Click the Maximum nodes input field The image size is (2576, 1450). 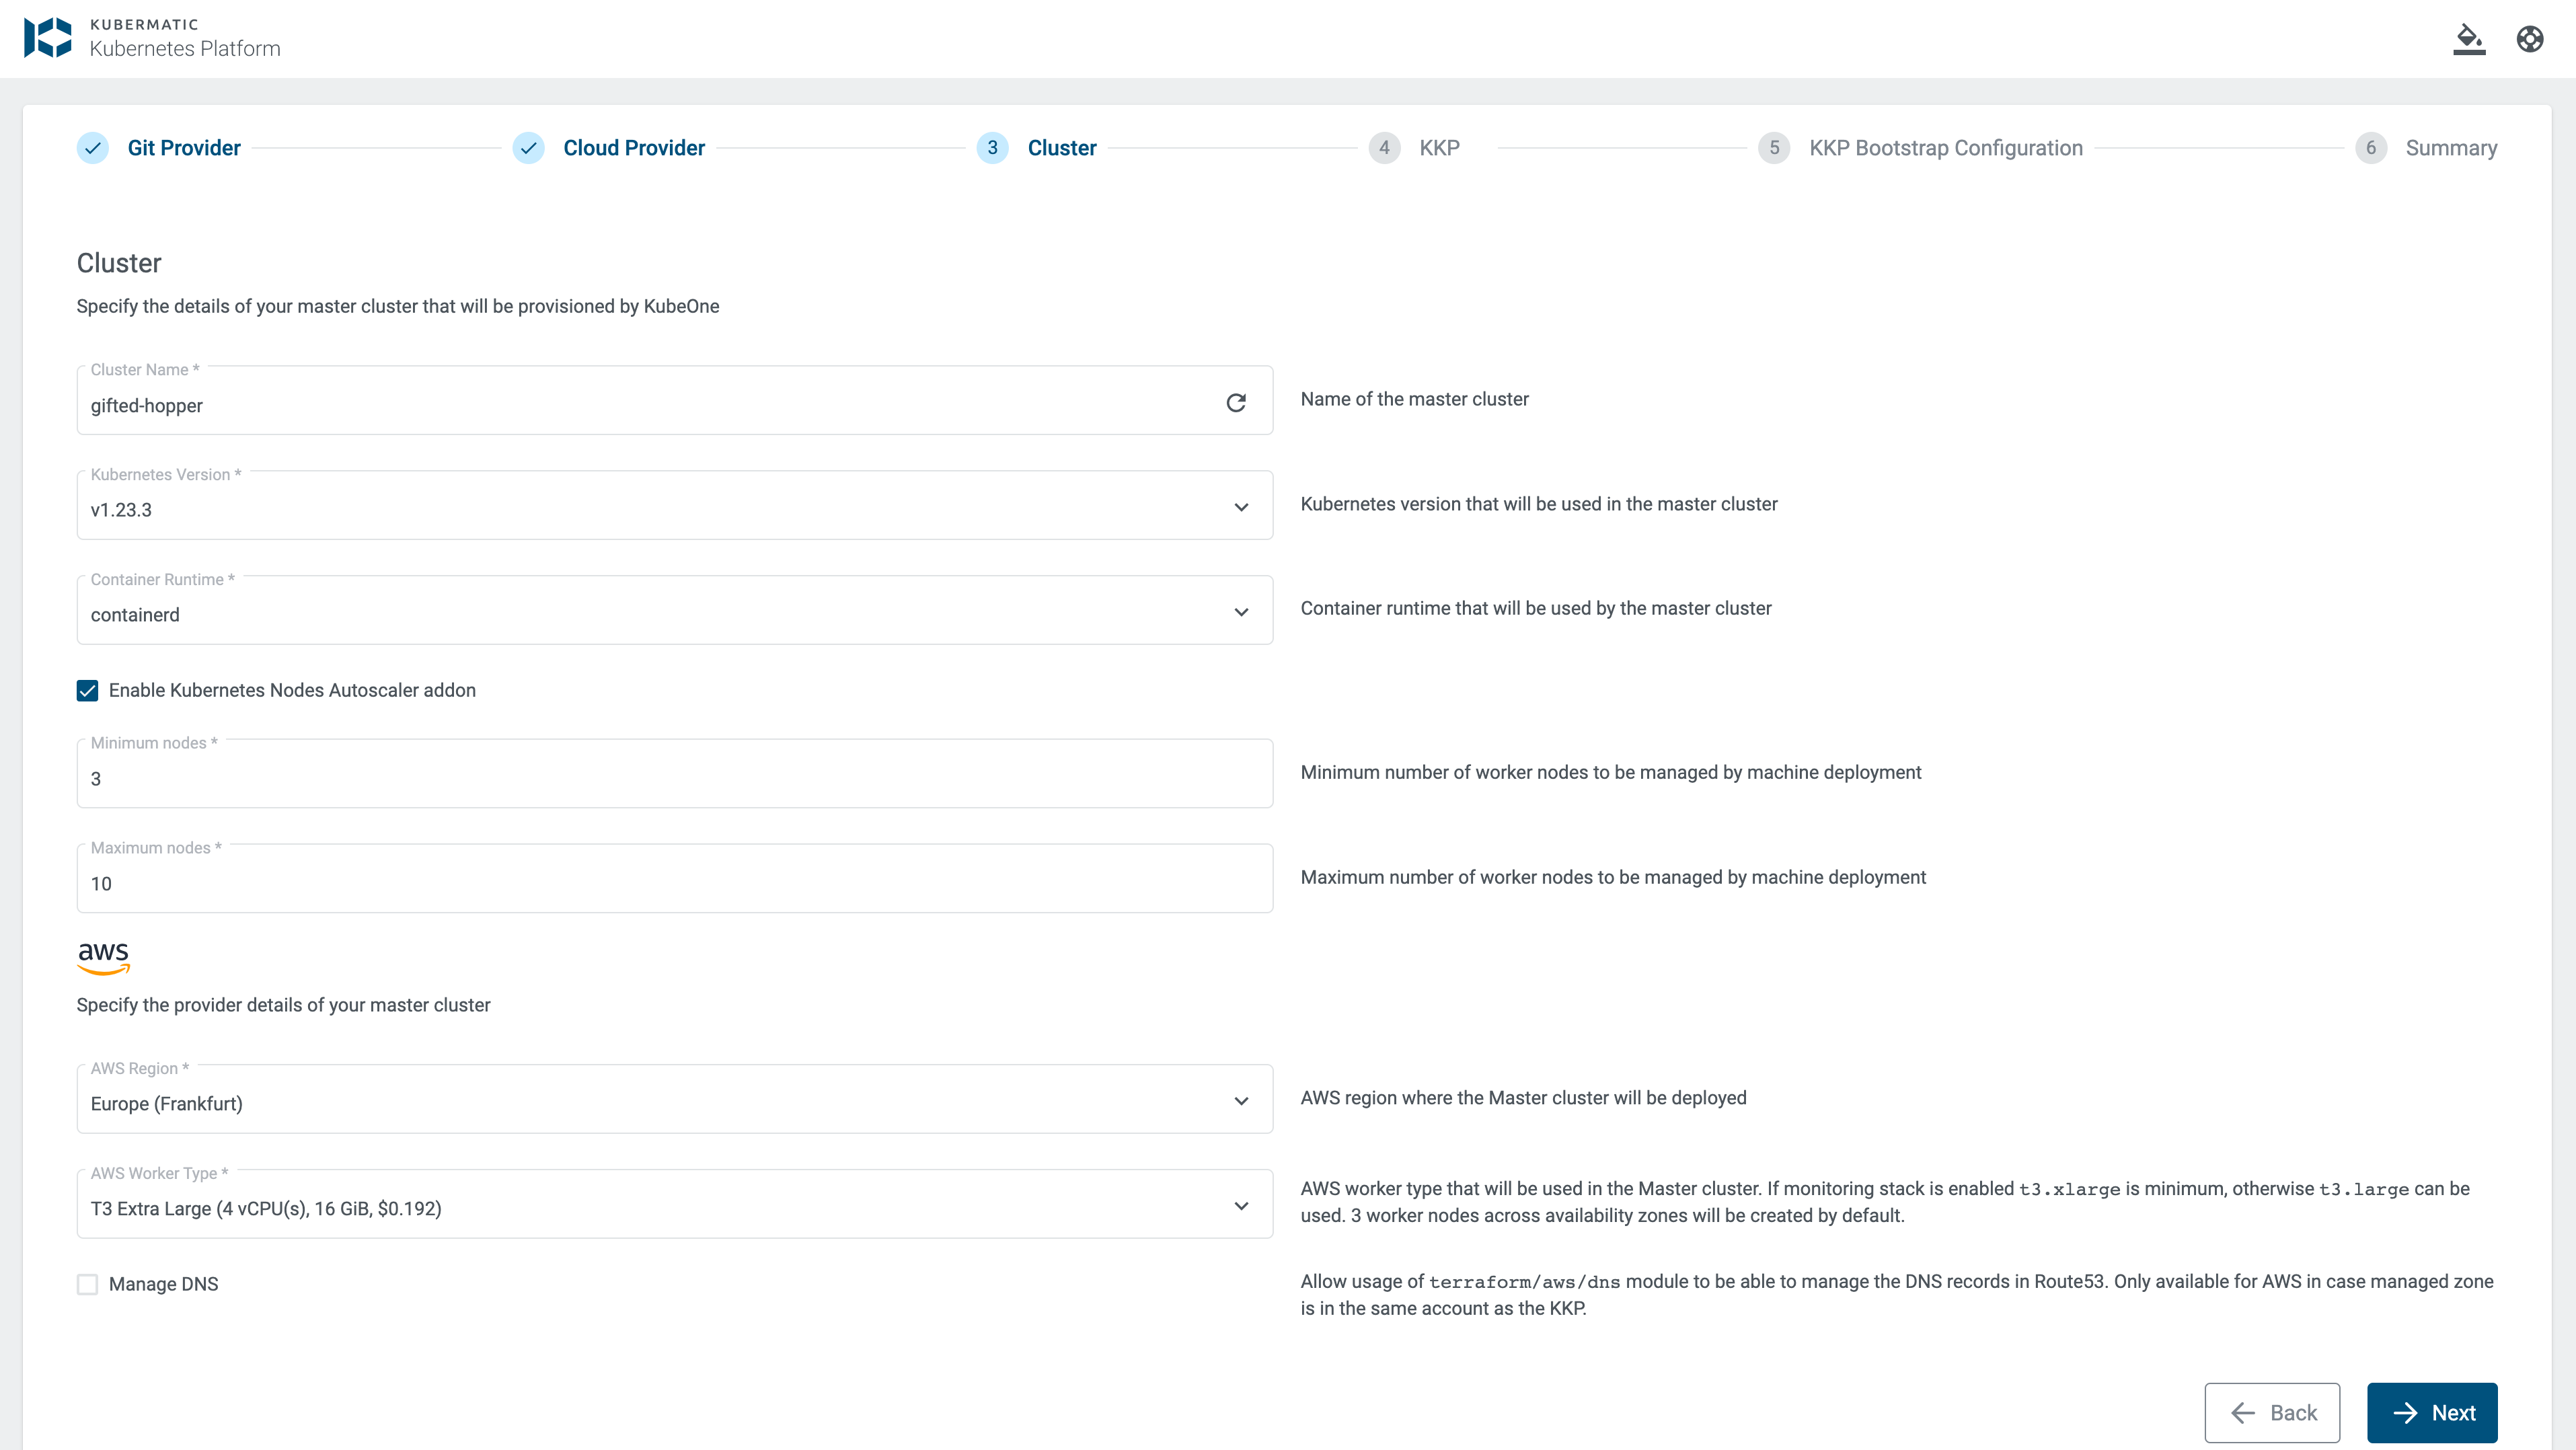click(x=674, y=883)
